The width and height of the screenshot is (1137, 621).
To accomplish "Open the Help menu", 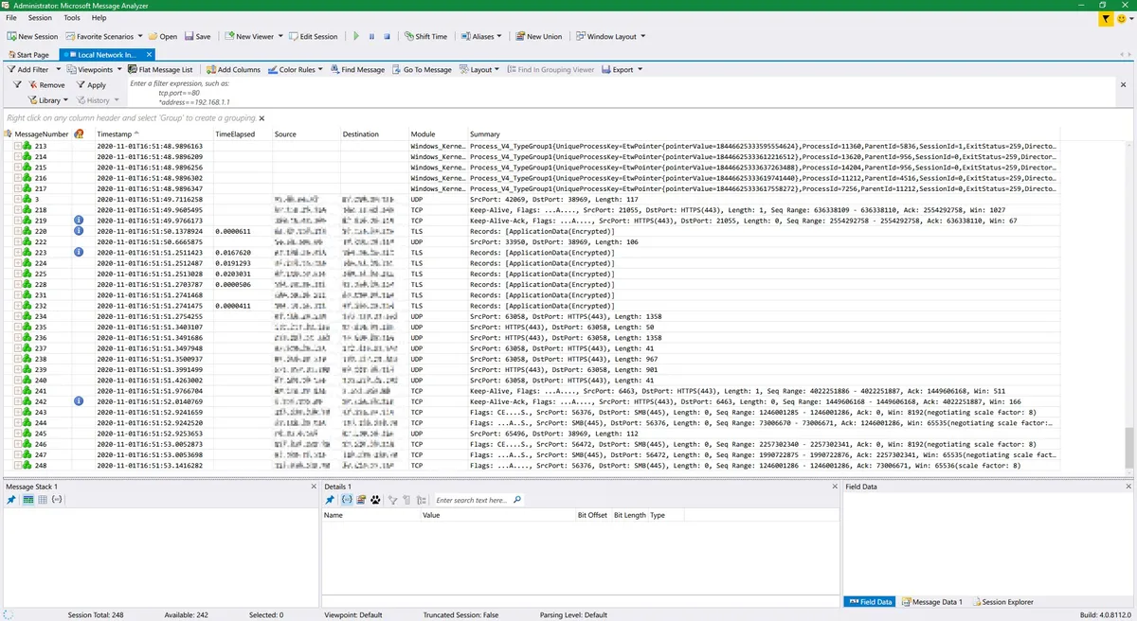I will (x=99, y=18).
